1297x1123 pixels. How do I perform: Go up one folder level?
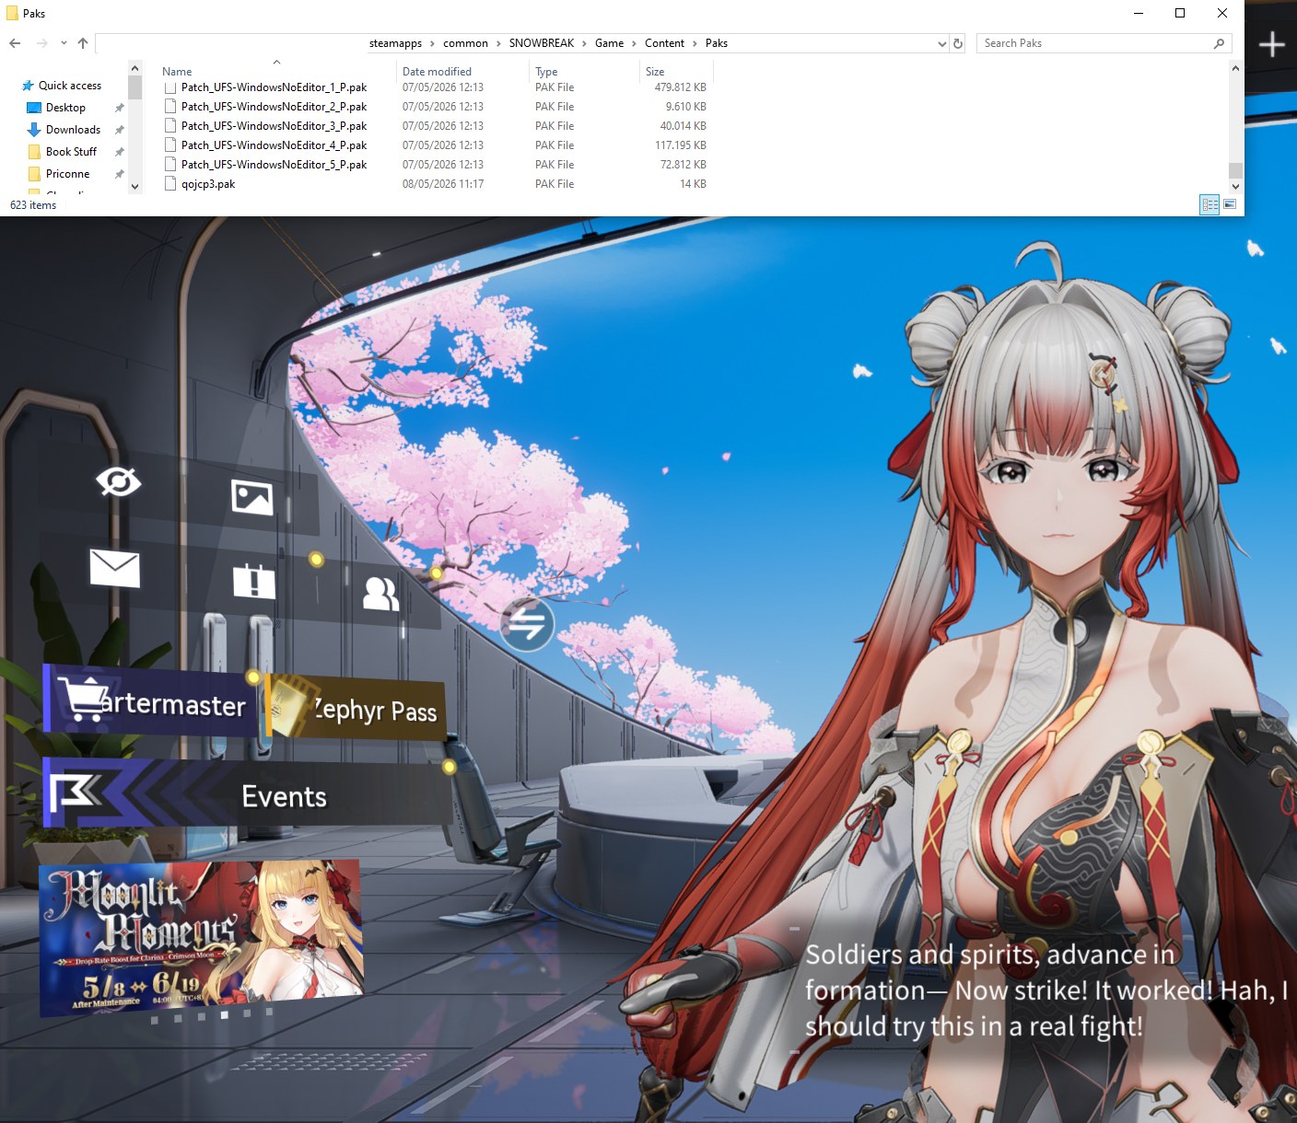[x=83, y=43]
